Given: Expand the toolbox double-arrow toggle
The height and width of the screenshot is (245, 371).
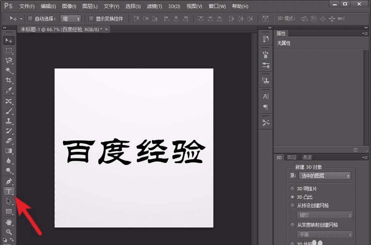Looking at the screenshot, I should point(5,28).
